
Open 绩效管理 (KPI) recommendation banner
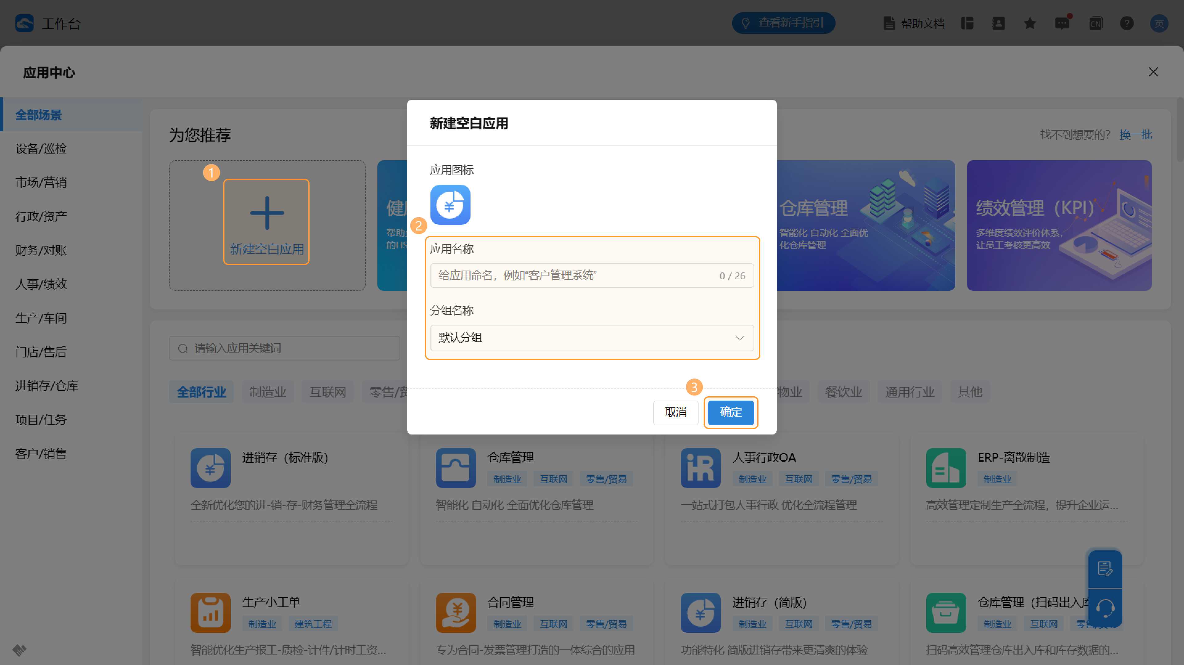click(1059, 225)
